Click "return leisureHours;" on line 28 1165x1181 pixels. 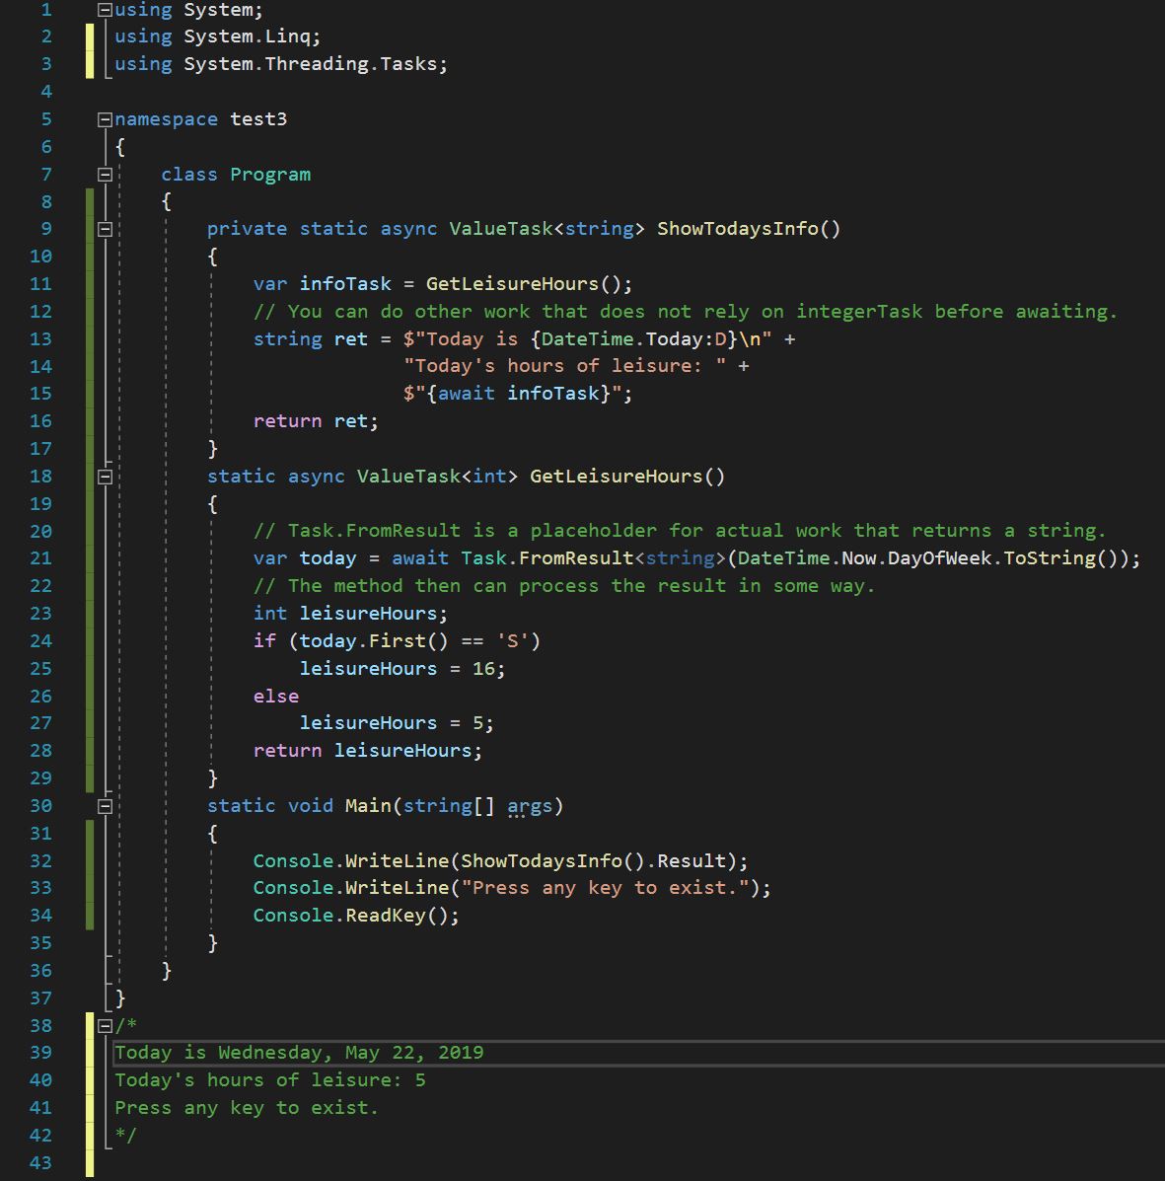[368, 751]
